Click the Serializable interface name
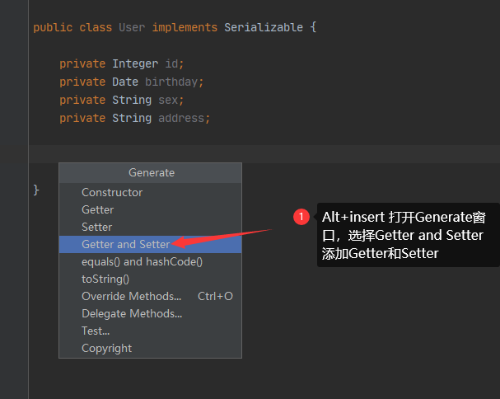 pyautogui.click(x=264, y=27)
